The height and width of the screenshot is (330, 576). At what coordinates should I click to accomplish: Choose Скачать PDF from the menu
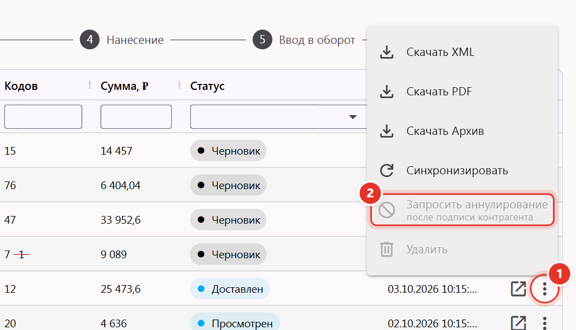[462, 92]
